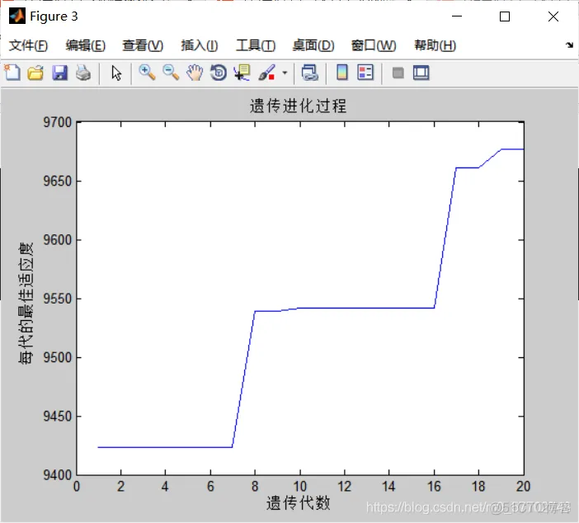Click the x-axis tick label 10
The height and width of the screenshot is (523, 579).
300,487
